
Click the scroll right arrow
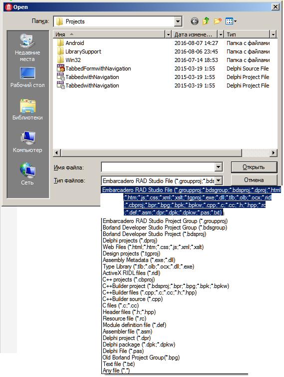[273, 152]
